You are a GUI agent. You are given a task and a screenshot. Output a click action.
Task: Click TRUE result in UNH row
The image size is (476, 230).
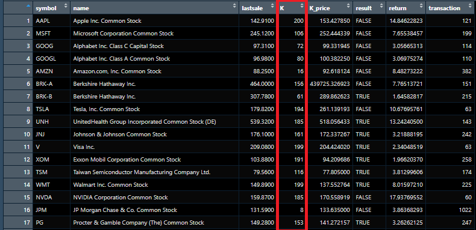click(363, 122)
